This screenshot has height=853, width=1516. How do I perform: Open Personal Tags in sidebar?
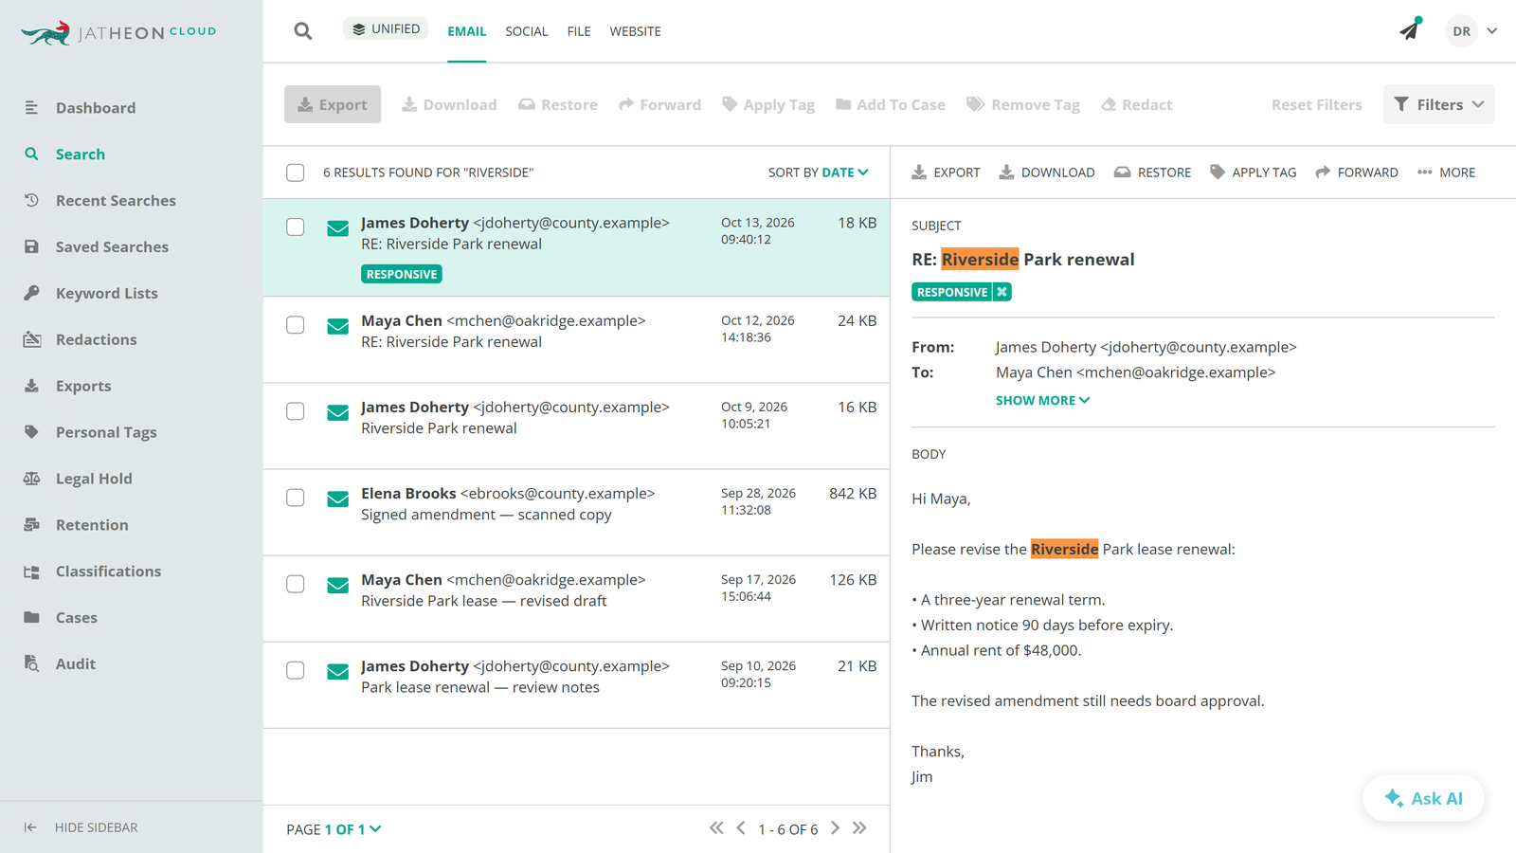(x=106, y=433)
